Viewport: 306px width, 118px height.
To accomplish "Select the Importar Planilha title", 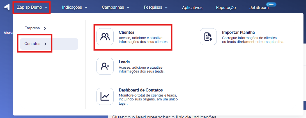I will click(x=238, y=32).
